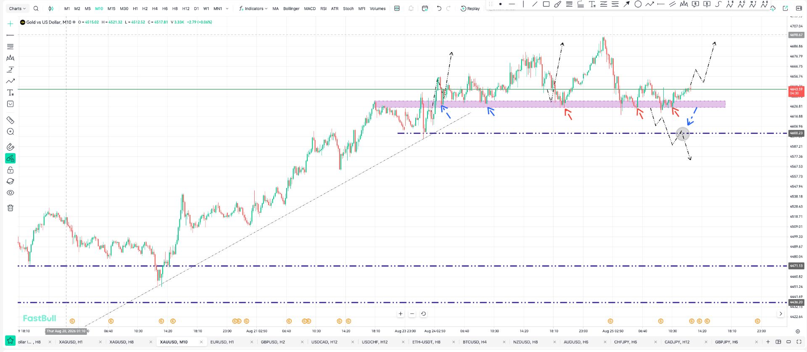Open the calendar date range icon
The image size is (807, 352).
point(425,8)
